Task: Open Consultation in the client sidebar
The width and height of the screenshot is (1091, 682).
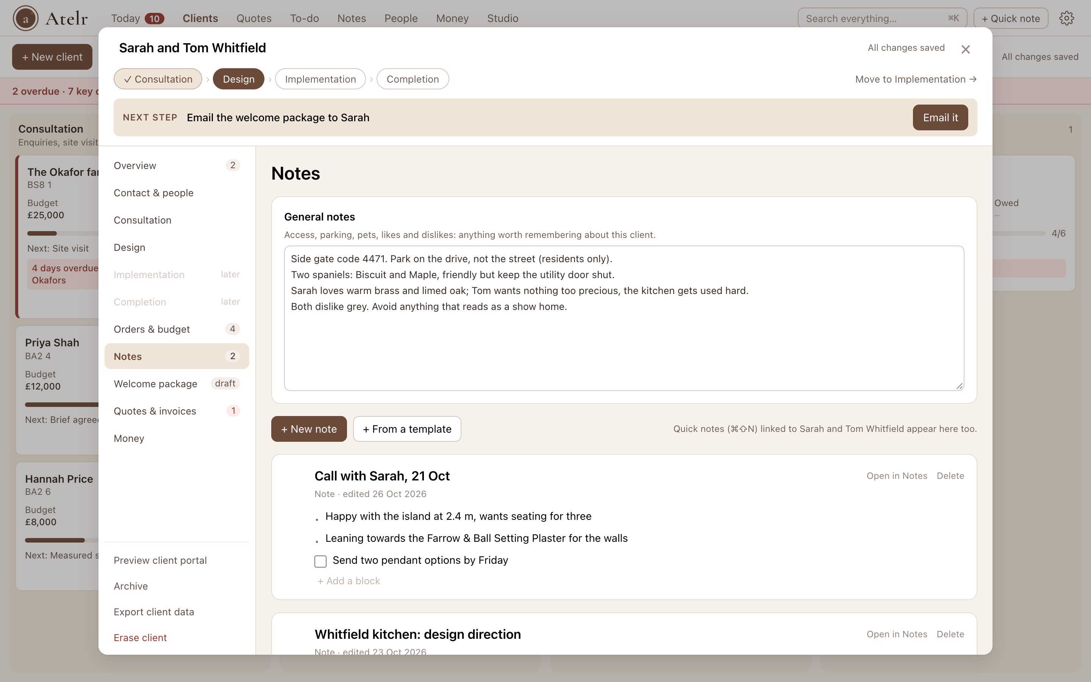Action: click(177, 220)
